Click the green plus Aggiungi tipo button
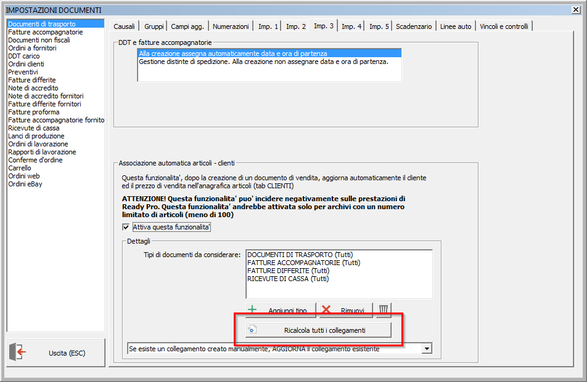 click(281, 310)
